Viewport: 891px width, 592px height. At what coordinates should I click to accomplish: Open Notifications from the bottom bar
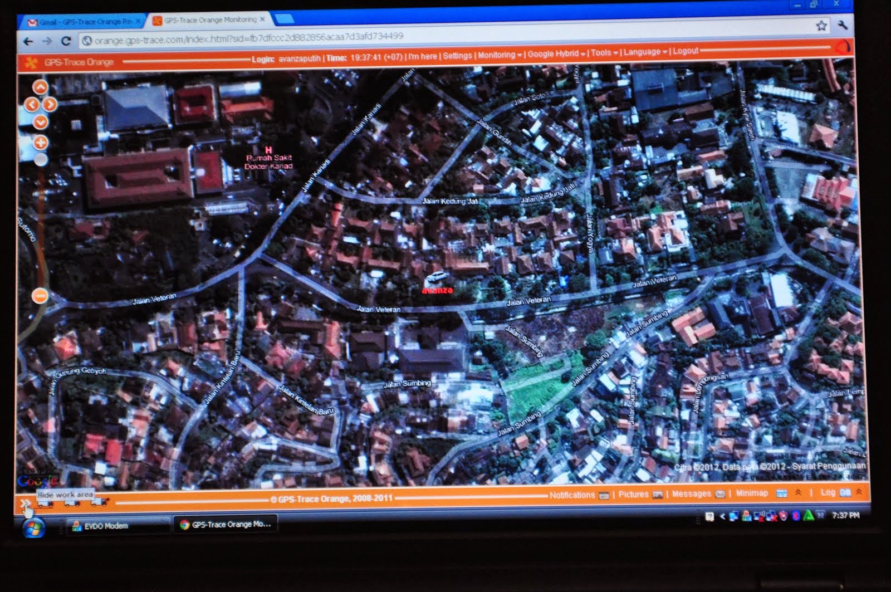pos(572,495)
